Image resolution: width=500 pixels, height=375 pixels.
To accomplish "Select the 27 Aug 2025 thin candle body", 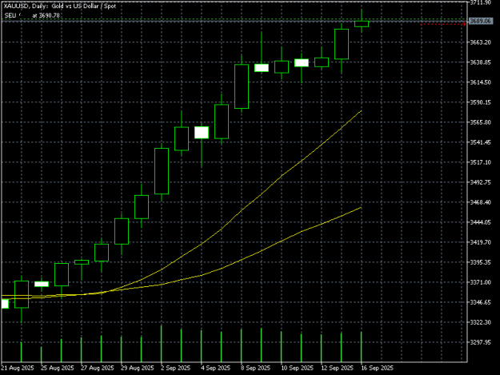I will pyautogui.click(x=82, y=262).
